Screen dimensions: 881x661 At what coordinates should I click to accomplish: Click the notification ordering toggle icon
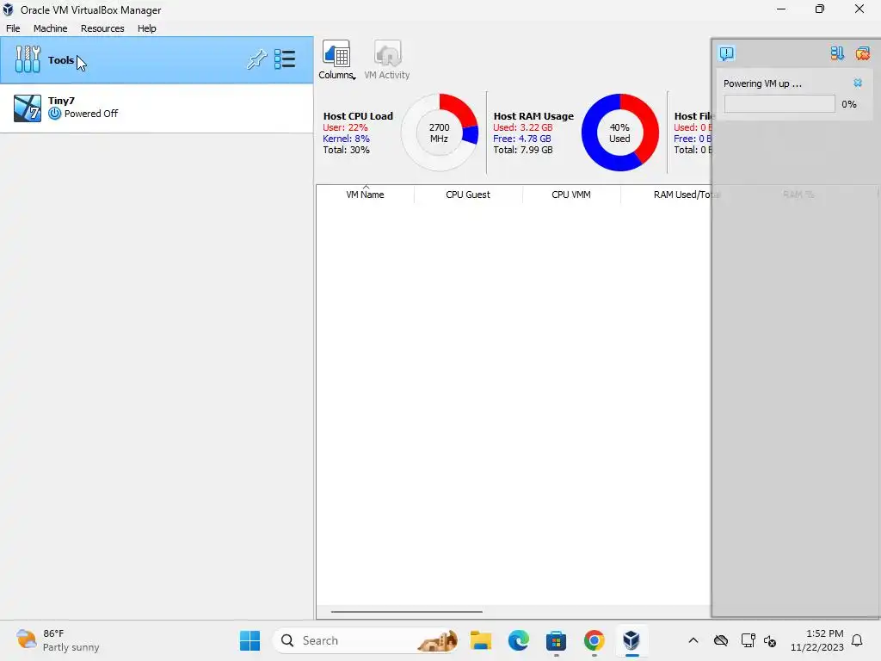point(837,53)
